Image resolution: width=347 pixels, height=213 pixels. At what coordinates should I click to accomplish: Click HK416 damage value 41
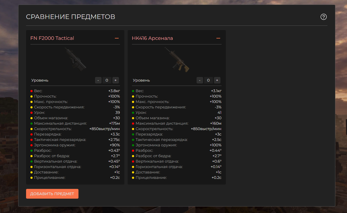219,112
